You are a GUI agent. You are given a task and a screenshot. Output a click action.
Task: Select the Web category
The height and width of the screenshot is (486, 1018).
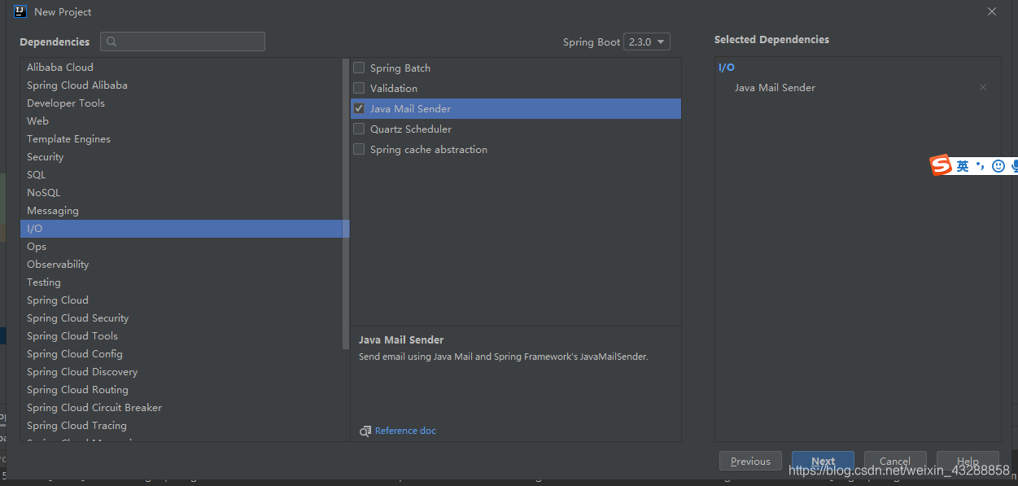[184, 120]
